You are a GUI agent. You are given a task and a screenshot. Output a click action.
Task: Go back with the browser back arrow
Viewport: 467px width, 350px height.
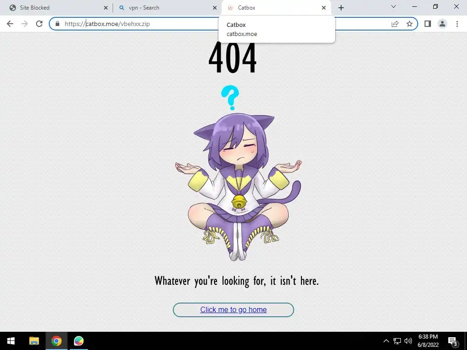10,24
